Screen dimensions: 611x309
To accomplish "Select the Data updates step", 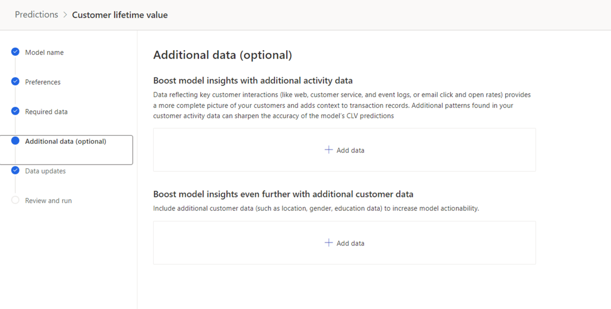I will [45, 171].
